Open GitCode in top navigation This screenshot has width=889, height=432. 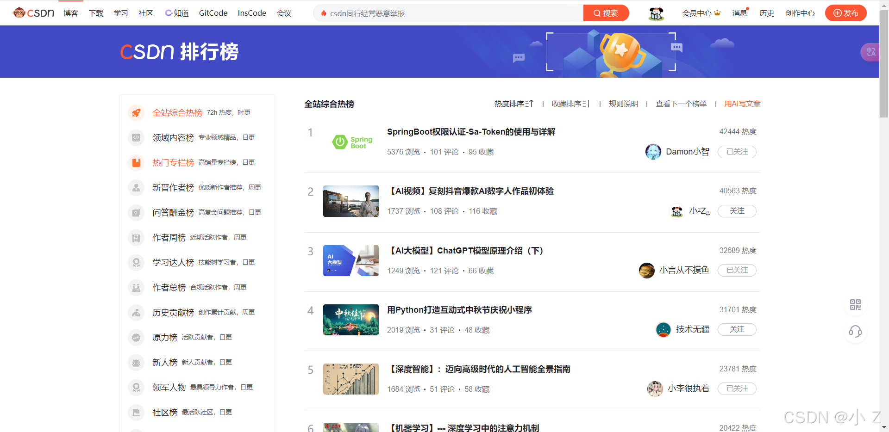(213, 13)
